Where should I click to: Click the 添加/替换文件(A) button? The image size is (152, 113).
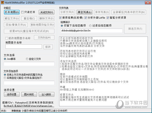(x=16, y=25)
